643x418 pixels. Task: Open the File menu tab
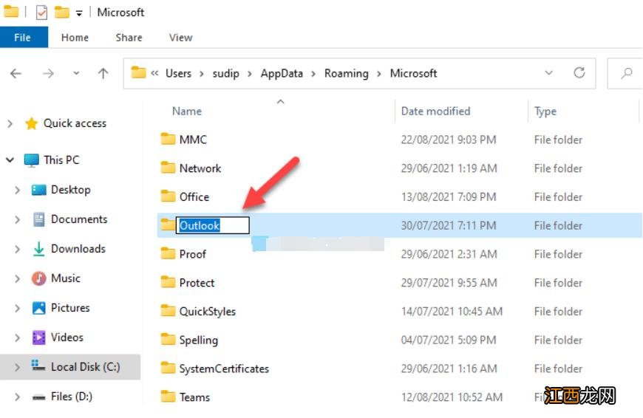point(24,37)
